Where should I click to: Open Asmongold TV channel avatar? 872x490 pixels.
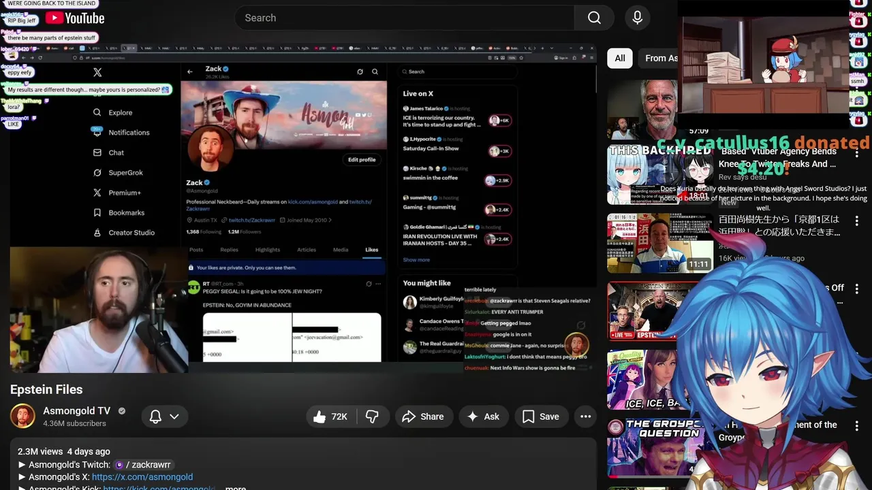coord(22,416)
